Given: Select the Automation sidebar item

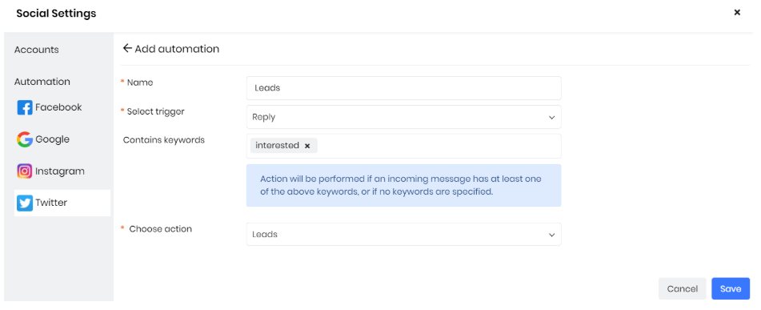Looking at the screenshot, I should point(42,82).
